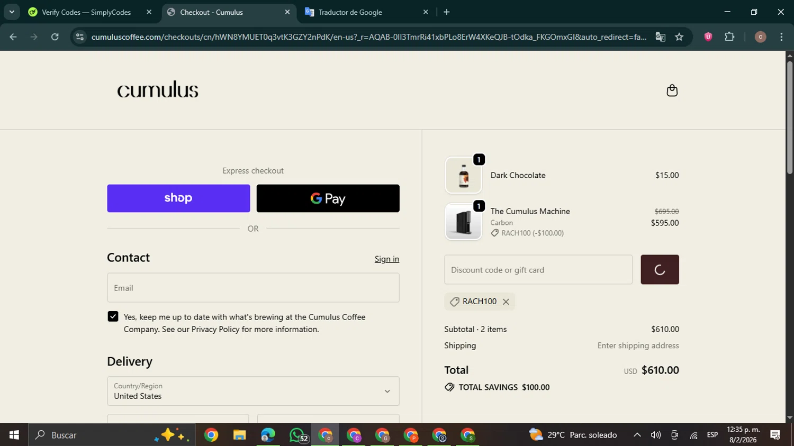Open Microsoft Edge from the taskbar
The height and width of the screenshot is (446, 794).
click(x=268, y=435)
